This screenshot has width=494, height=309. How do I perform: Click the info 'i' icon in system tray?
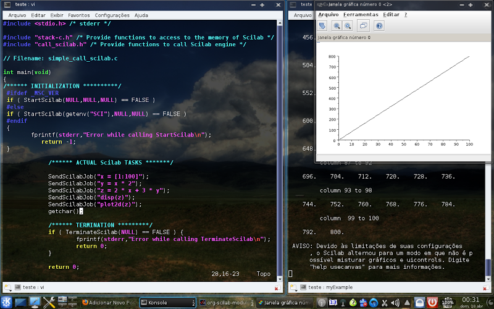coord(322,303)
